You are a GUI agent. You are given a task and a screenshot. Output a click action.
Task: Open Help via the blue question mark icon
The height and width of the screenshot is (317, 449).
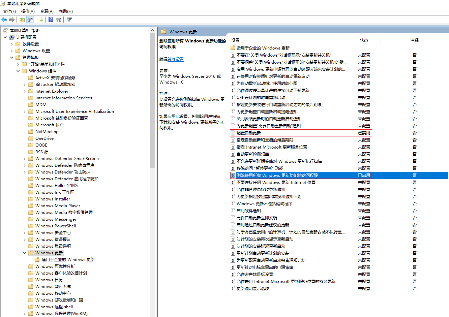pyautogui.click(x=51, y=20)
